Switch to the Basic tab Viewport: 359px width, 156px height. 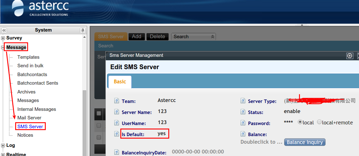(x=120, y=82)
